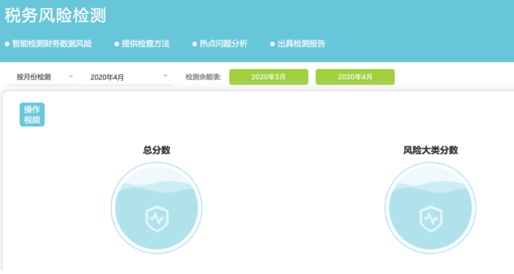
Task: Click the 风险大类分数 heading
Action: pos(430,150)
